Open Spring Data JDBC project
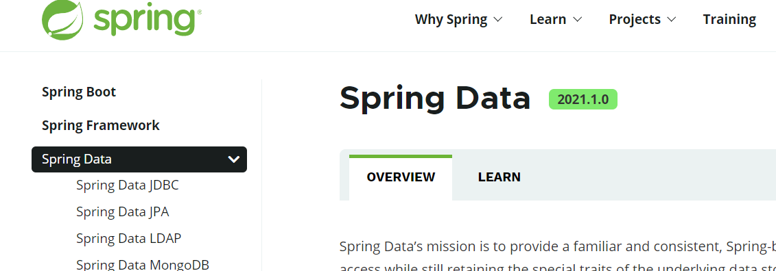 pos(128,185)
